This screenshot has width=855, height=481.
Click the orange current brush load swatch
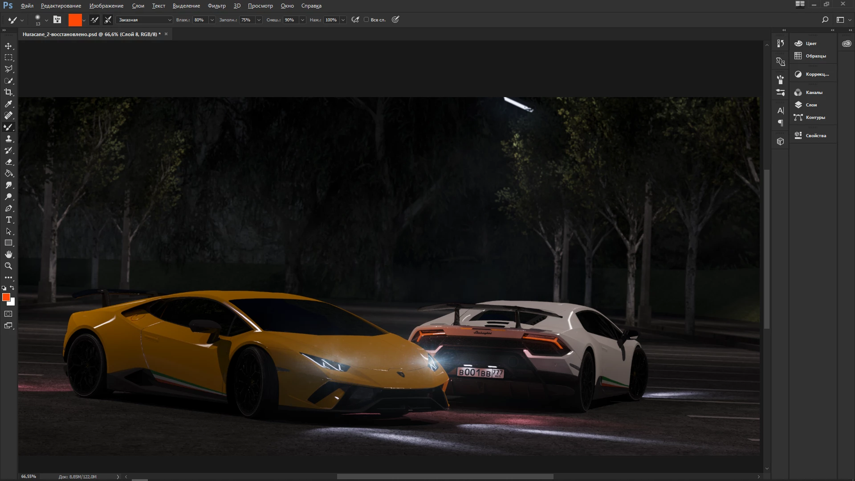click(75, 20)
